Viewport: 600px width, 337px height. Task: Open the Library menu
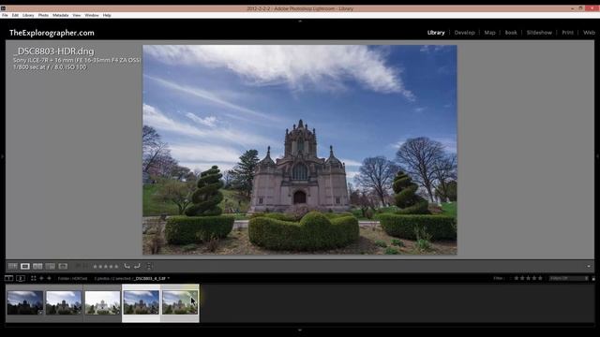[x=28, y=15]
